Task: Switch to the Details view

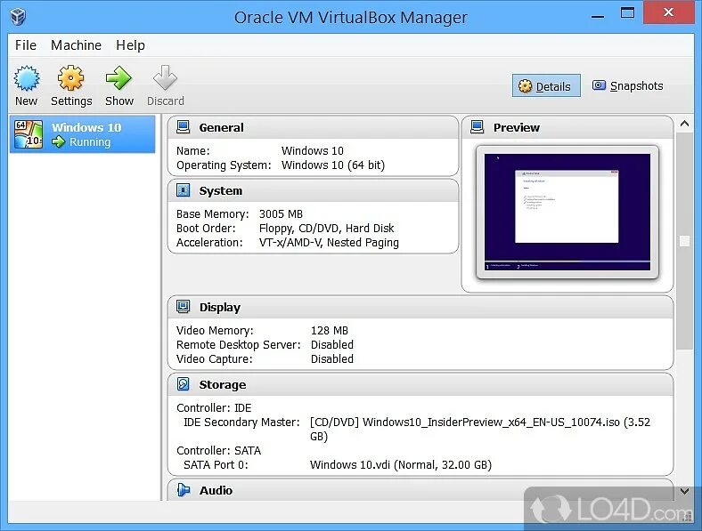Action: (x=546, y=85)
